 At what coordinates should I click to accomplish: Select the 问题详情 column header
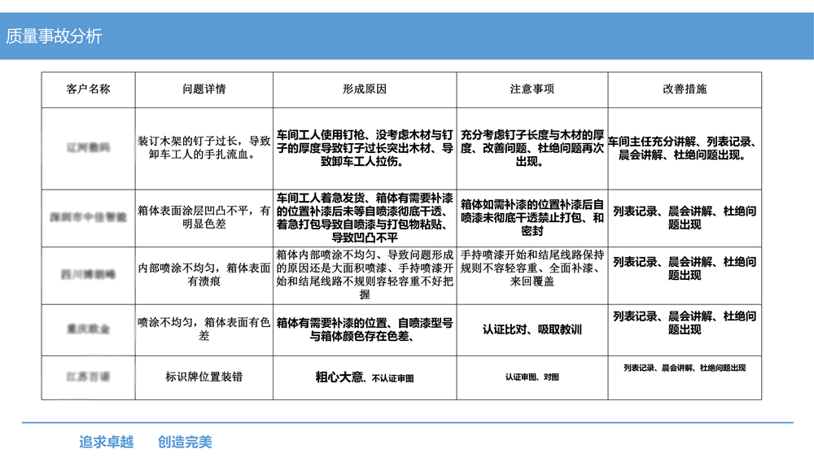(x=204, y=89)
